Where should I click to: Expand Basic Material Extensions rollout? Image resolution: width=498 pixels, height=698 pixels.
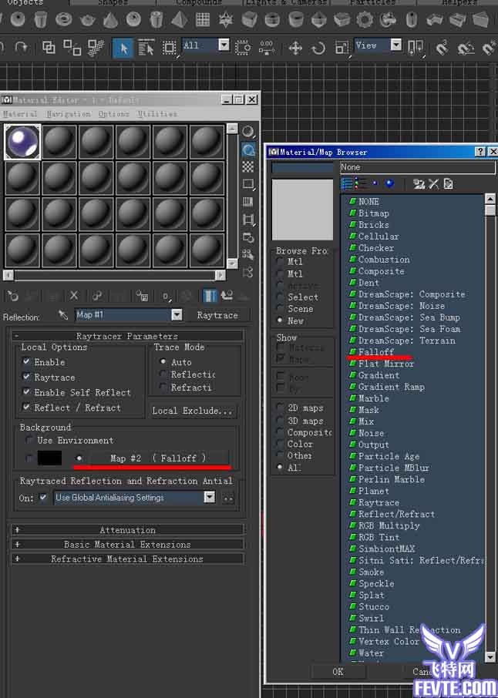tap(127, 545)
